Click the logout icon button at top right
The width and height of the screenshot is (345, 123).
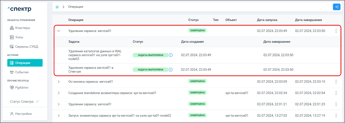click(x=337, y=7)
